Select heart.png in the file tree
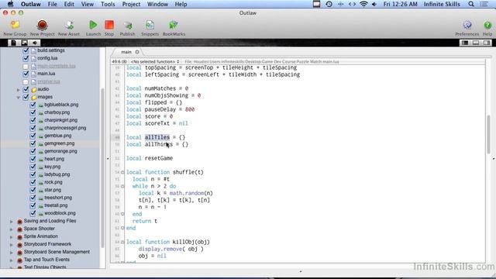Image resolution: width=496 pixels, height=279 pixels. click(x=54, y=159)
